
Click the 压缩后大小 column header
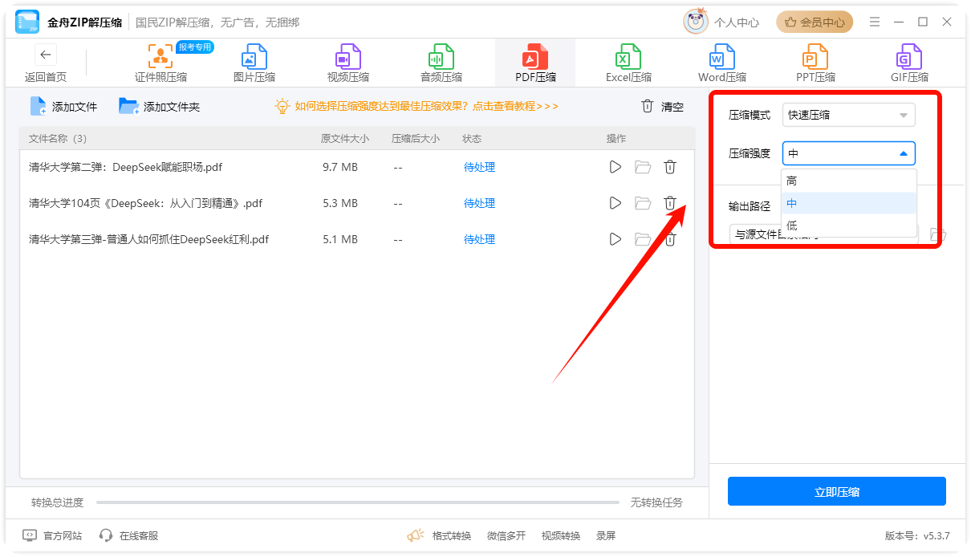click(416, 138)
